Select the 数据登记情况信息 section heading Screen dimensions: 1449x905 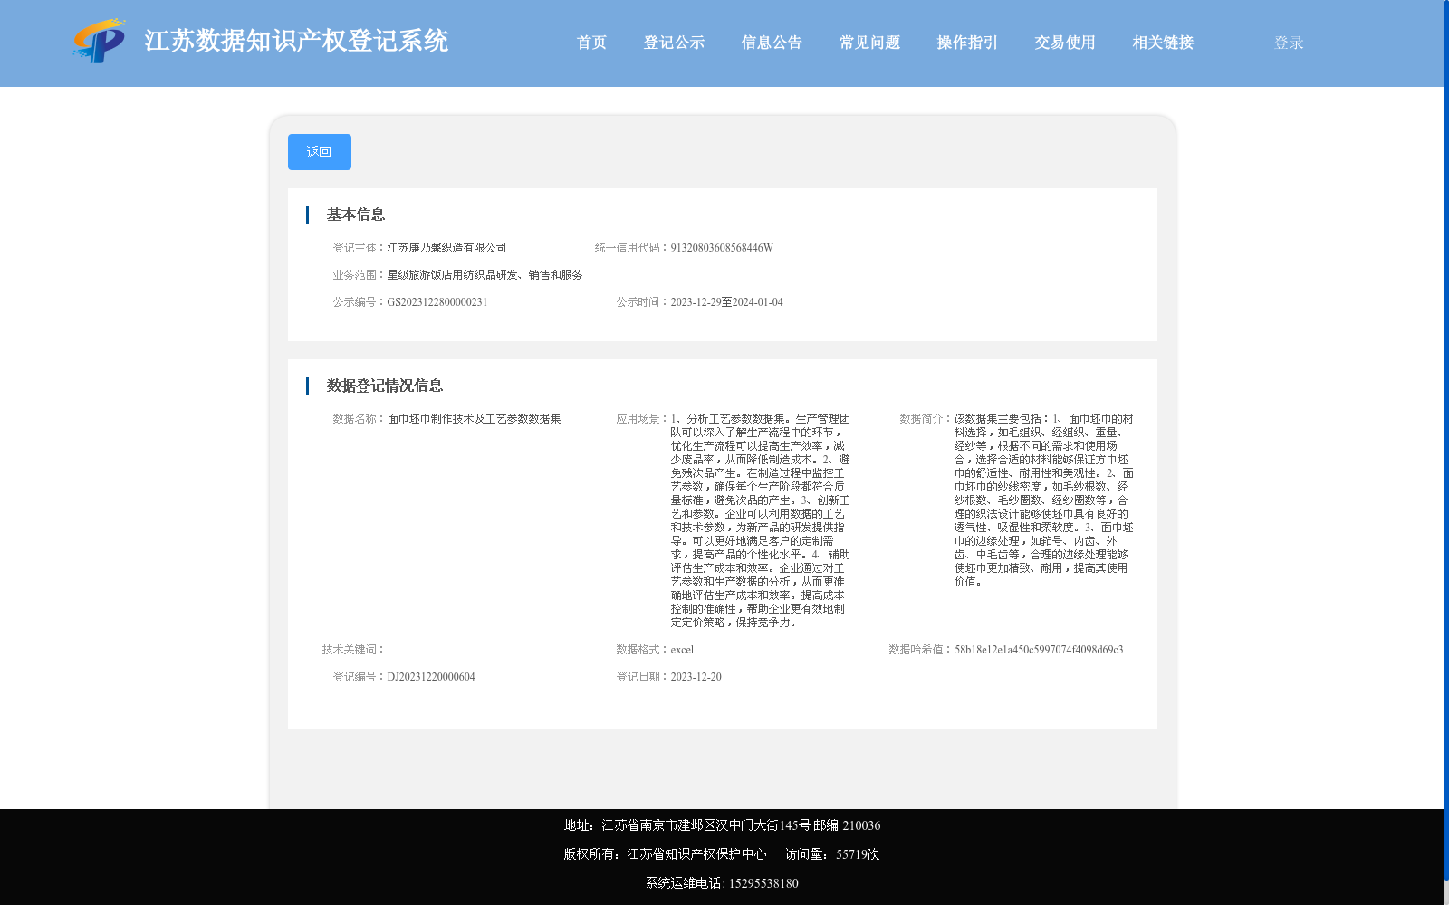click(385, 386)
